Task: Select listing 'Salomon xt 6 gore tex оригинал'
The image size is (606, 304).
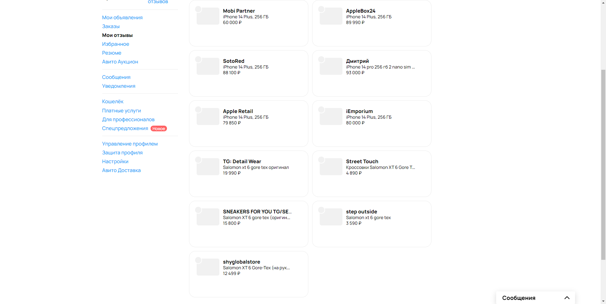Action: click(x=256, y=167)
